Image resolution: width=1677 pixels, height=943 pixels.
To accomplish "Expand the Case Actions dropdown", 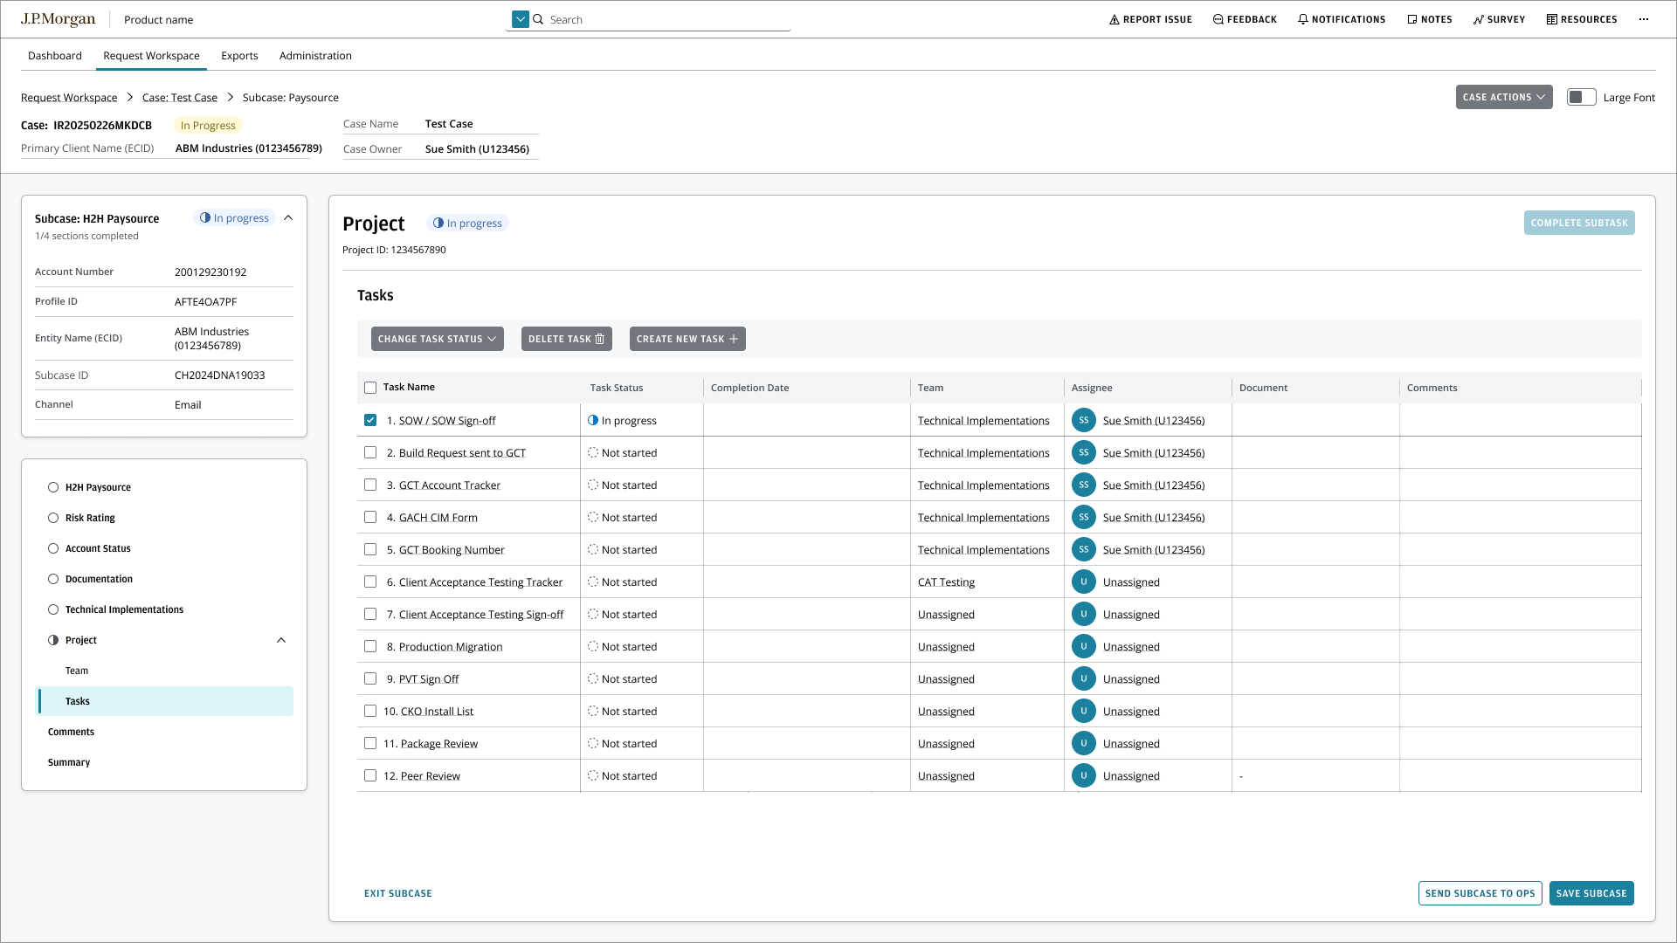I will point(1503,97).
